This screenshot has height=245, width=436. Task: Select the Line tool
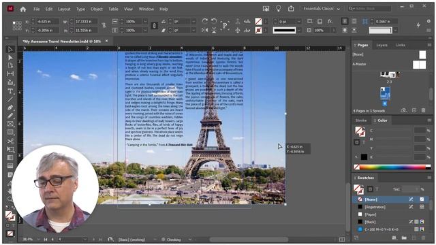[x=10, y=99]
